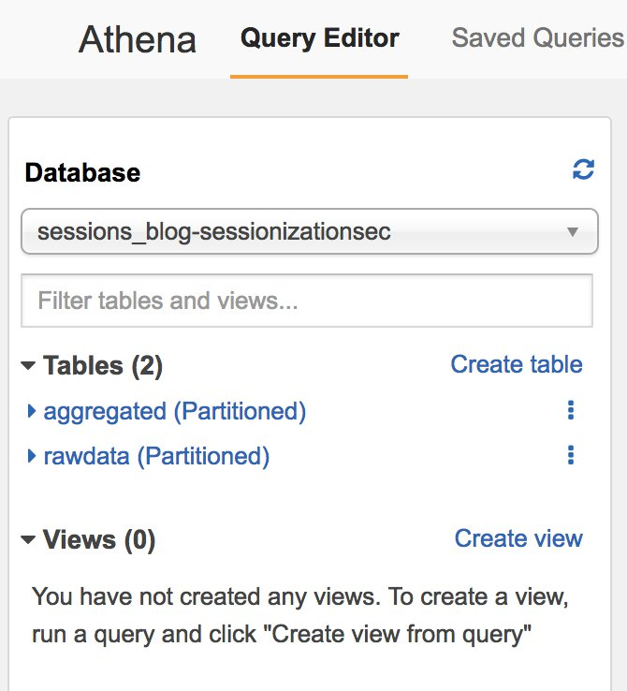
Task: Click the Database heading label
Action: click(x=82, y=172)
